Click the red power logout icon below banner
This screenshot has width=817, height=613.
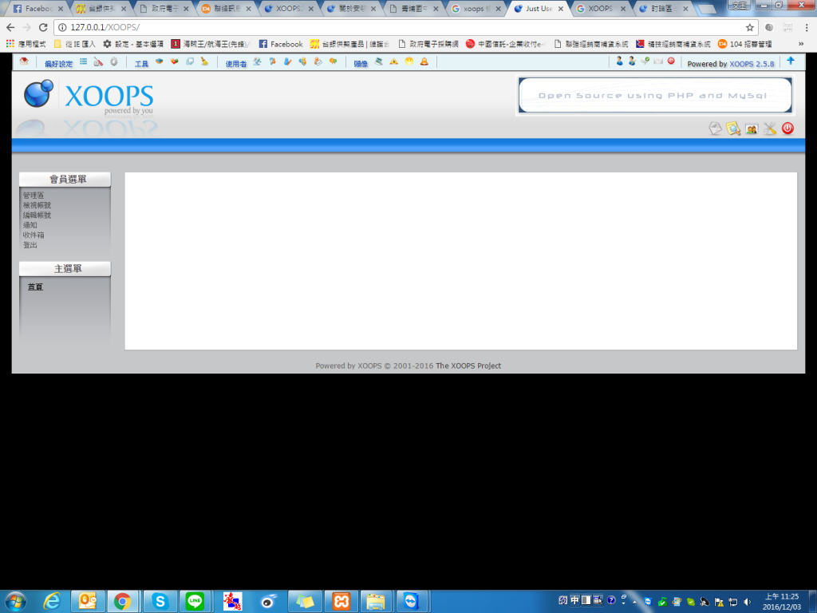click(787, 129)
